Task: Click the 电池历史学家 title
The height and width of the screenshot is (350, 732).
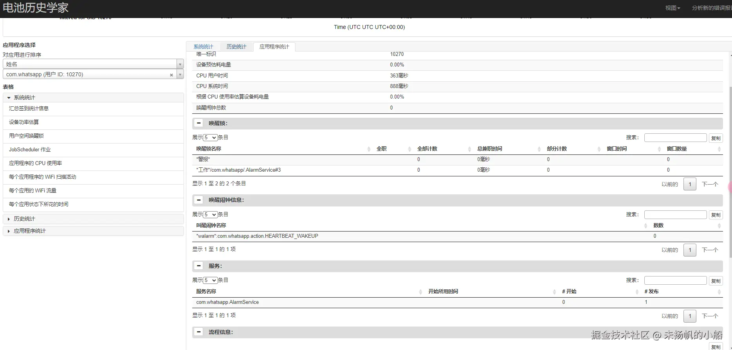Action: 36,8
